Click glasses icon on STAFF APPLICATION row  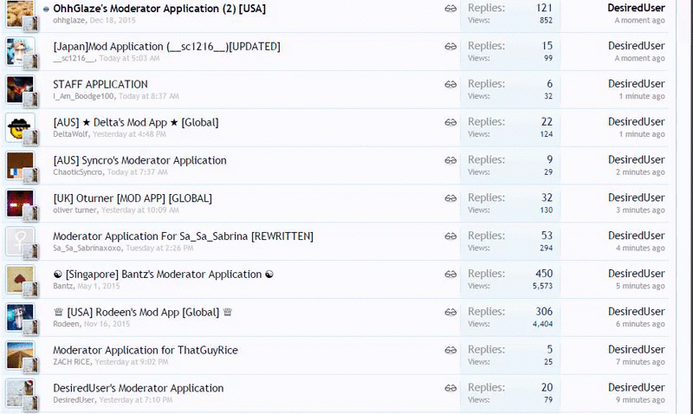pyautogui.click(x=450, y=84)
